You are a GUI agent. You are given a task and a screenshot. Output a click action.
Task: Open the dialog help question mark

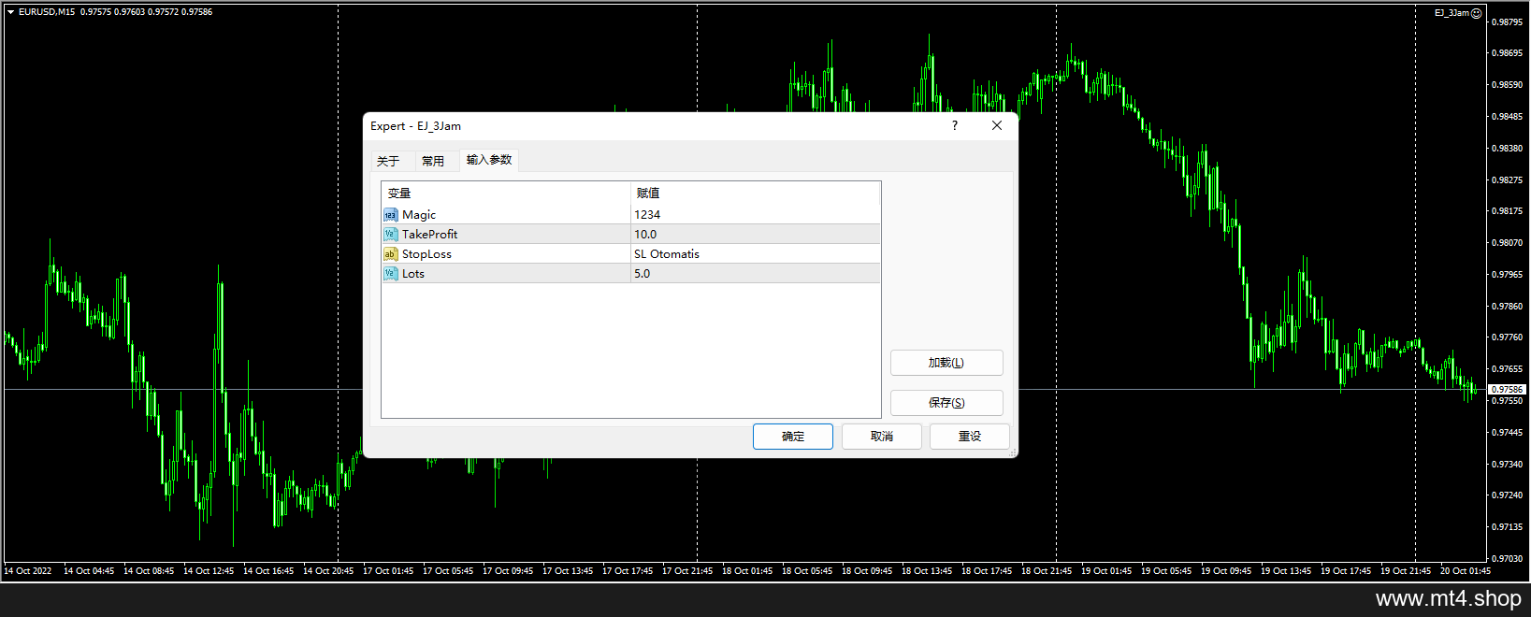[x=955, y=125]
